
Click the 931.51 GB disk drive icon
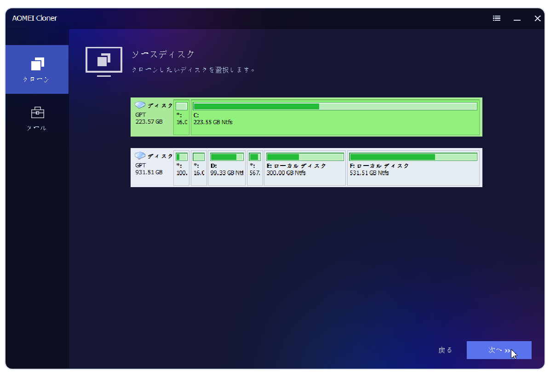(140, 156)
